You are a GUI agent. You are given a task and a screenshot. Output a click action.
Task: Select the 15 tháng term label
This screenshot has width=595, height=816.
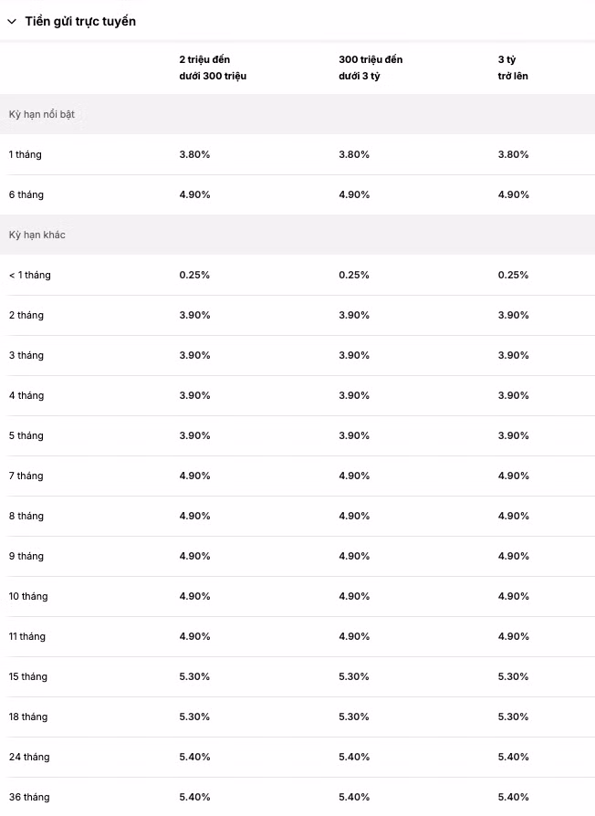(28, 676)
